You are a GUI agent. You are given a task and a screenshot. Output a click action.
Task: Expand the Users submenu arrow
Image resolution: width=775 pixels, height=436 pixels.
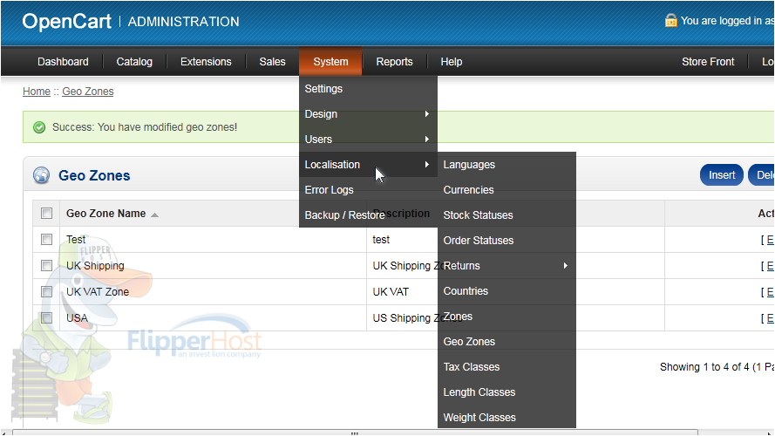[x=427, y=140]
